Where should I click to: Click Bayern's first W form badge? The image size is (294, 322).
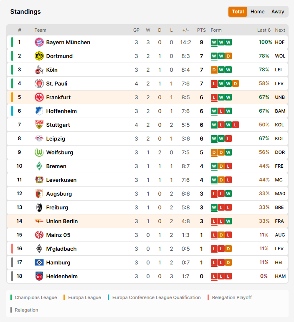[214, 42]
